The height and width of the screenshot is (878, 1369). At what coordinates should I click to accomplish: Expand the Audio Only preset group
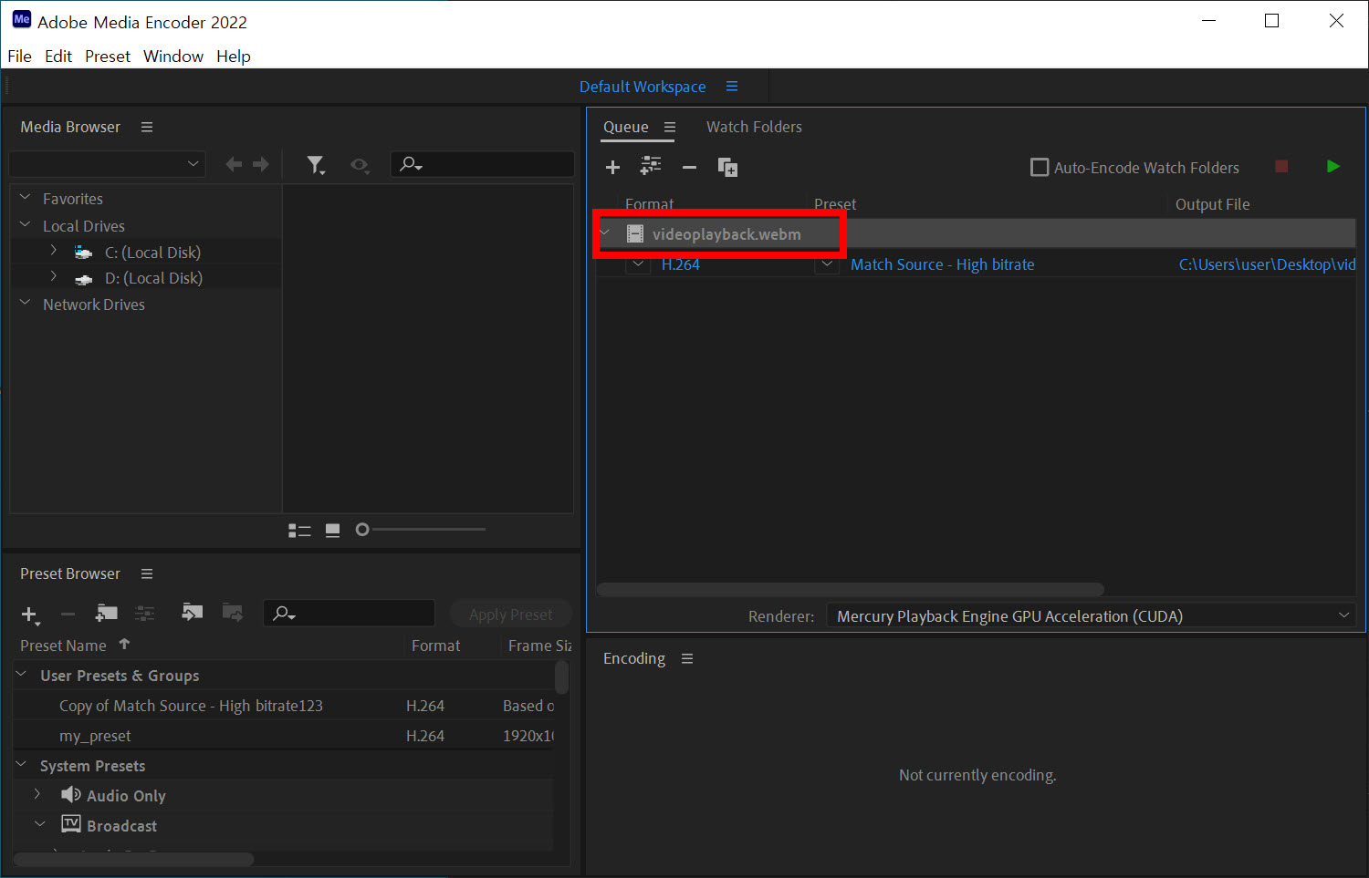pos(37,794)
